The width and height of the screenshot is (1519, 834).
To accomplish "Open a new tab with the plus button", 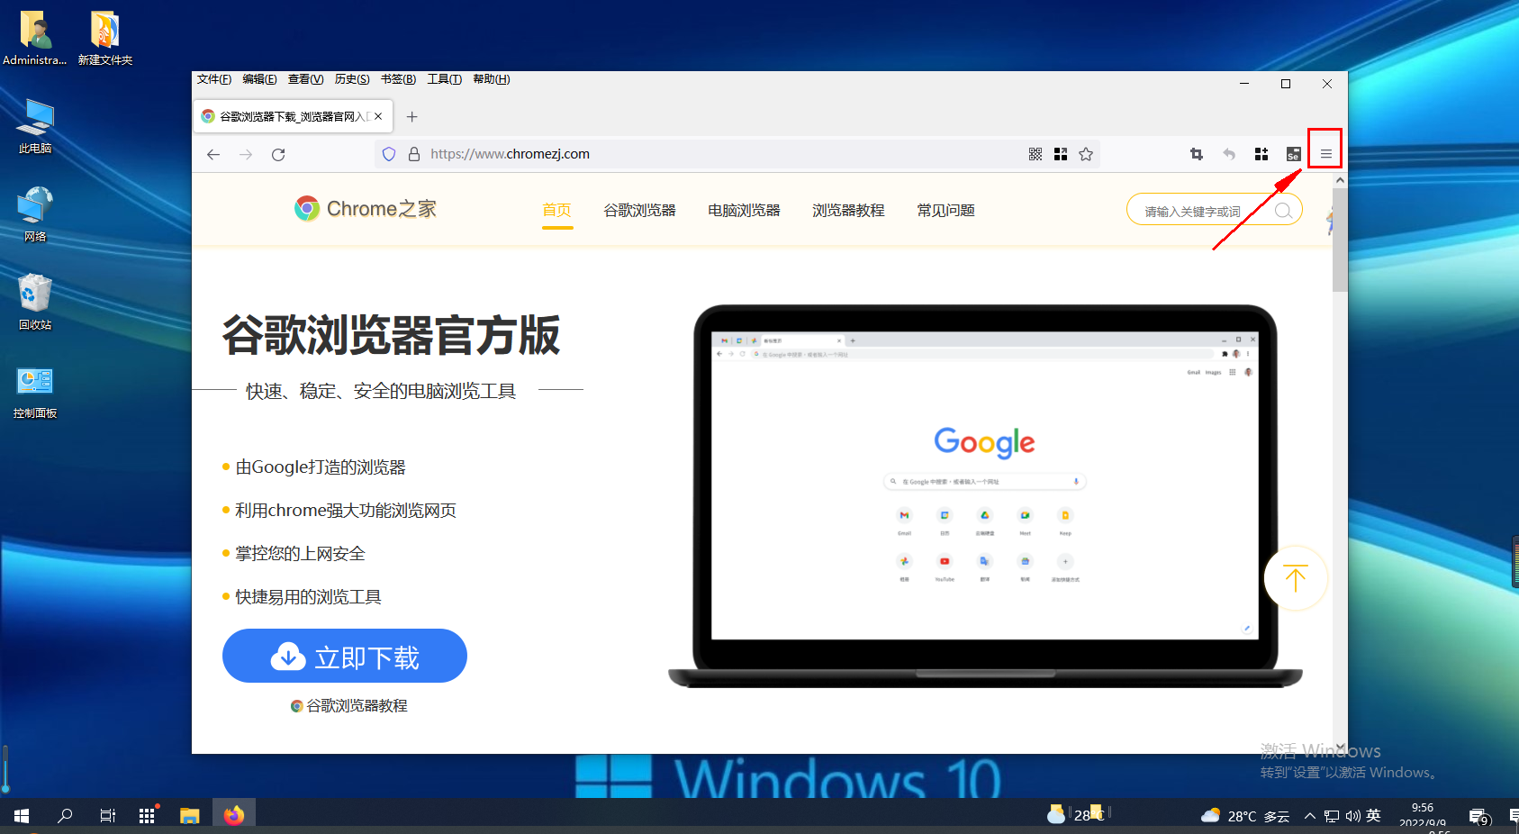I will tap(412, 116).
